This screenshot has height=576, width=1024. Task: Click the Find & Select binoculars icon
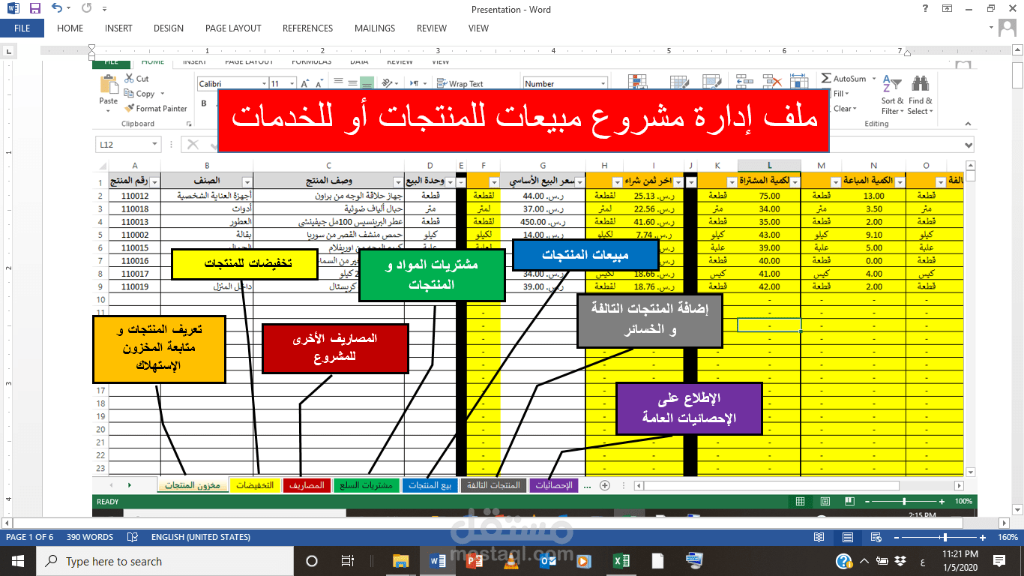[x=920, y=82]
